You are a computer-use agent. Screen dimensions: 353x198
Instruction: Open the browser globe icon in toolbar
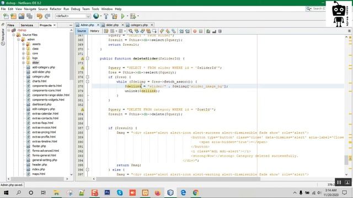pos(96,16)
